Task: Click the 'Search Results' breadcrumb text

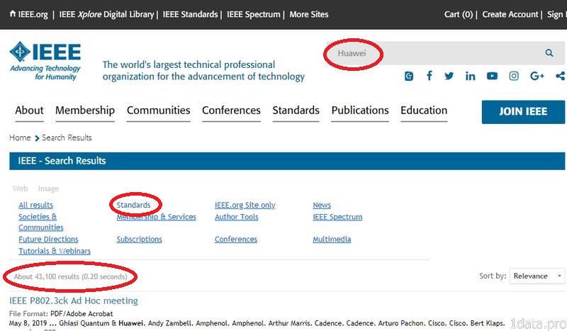Action: tap(67, 138)
